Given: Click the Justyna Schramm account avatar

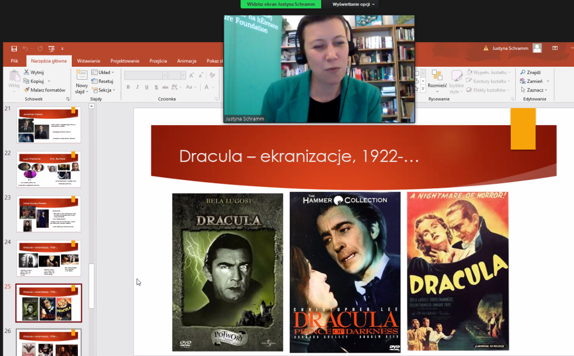Looking at the screenshot, I should [537, 48].
